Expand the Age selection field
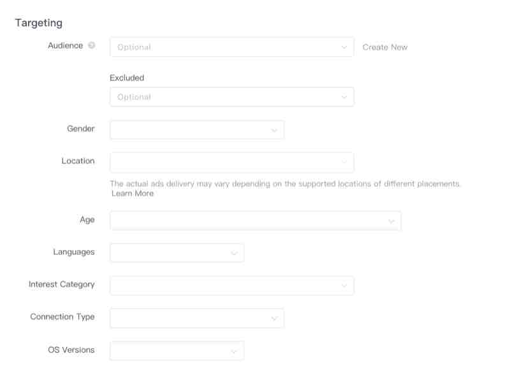Viewport: 510px width, 389px height. coord(249,221)
